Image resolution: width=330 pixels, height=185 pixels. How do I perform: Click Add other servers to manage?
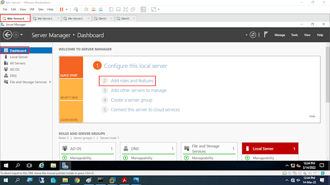(138, 91)
